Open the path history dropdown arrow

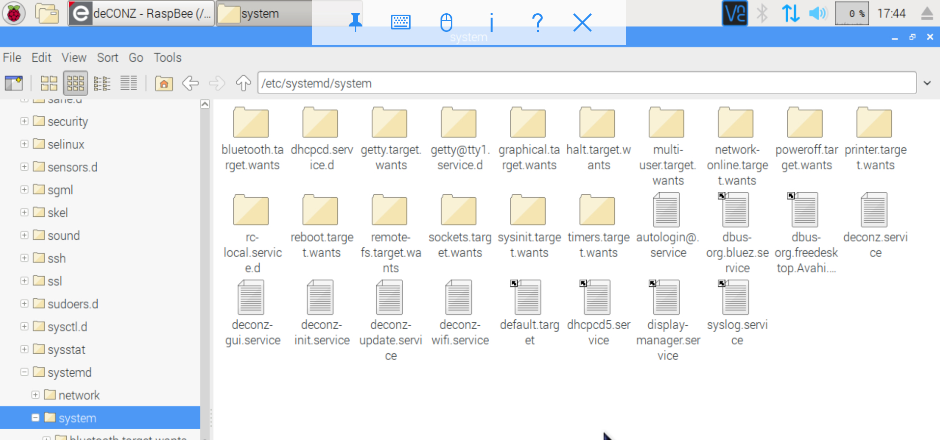click(x=927, y=83)
